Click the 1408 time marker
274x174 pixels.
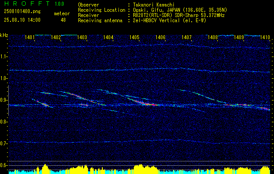pos(213,37)
